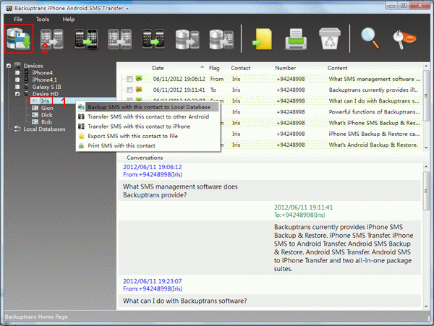Select the Local Databases tree entry
This screenshot has width=434, height=326.
[44, 129]
